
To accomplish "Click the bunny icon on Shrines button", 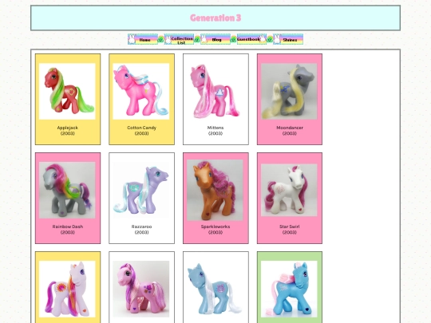I will pos(277,39).
